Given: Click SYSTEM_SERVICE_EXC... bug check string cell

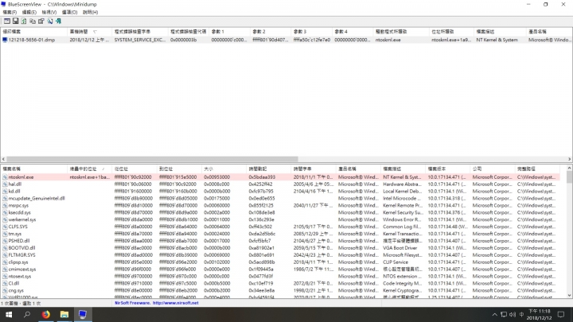Looking at the screenshot, I should point(139,40).
